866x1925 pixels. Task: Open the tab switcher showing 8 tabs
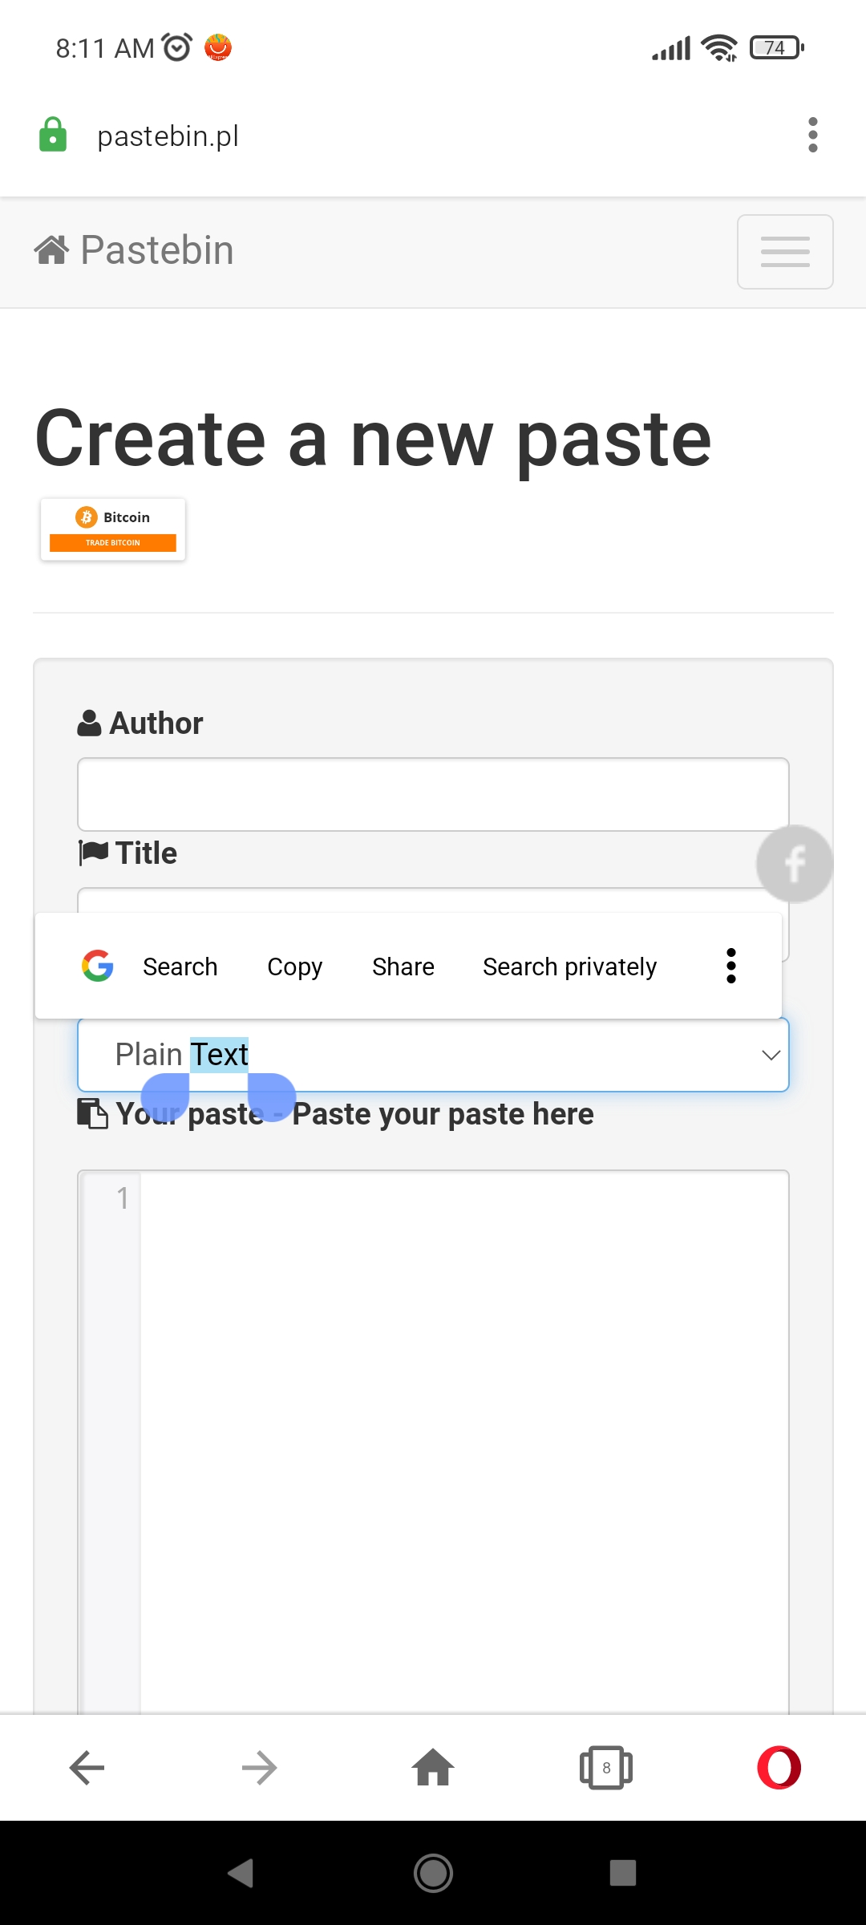606,1767
